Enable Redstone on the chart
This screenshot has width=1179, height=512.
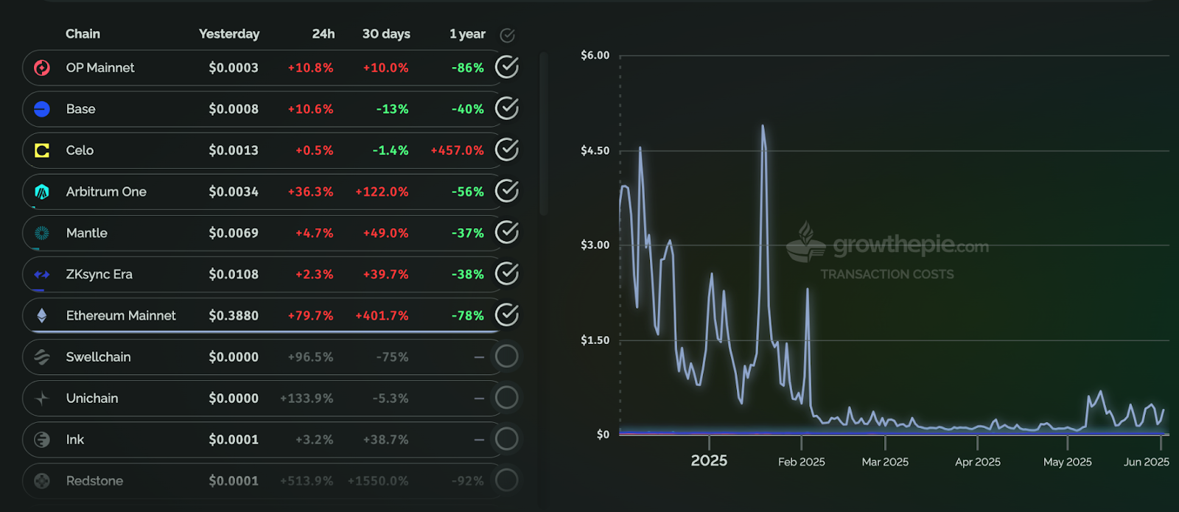(506, 480)
